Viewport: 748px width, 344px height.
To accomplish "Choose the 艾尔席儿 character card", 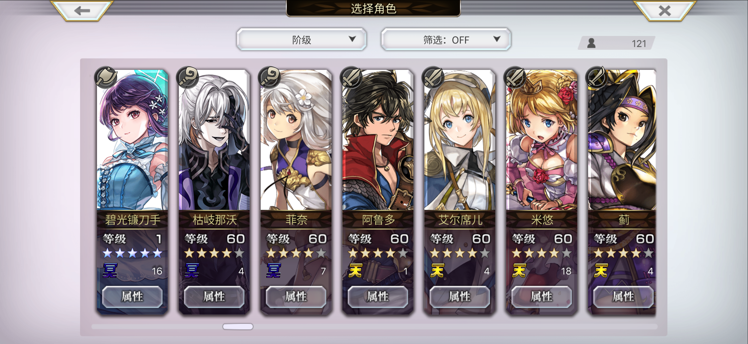I will click(460, 192).
